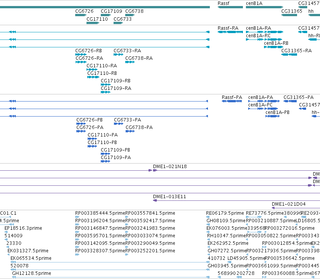Image resolution: width=320 pixels, height=279 pixels.
Task: Select the cenB1A-PC protein label
Action: pyautogui.click(x=260, y=105)
